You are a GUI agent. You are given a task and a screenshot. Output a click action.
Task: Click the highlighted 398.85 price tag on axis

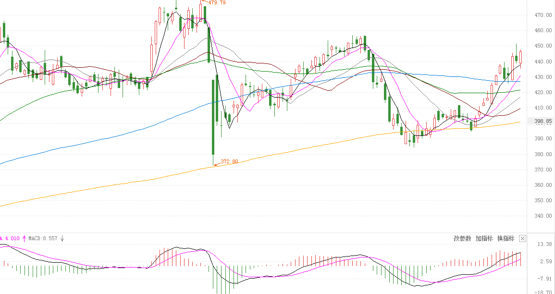point(543,122)
